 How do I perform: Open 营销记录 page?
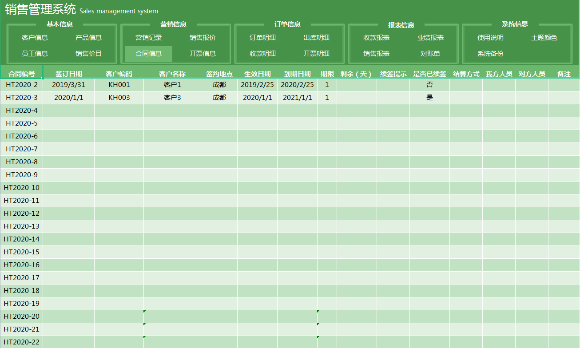pyautogui.click(x=148, y=38)
